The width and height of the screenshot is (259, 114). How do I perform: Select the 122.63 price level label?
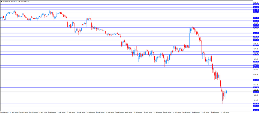tap(256, 18)
